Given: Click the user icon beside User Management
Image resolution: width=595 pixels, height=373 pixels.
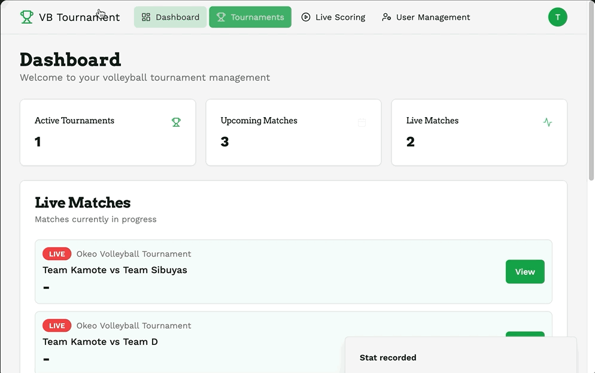Looking at the screenshot, I should [387, 17].
